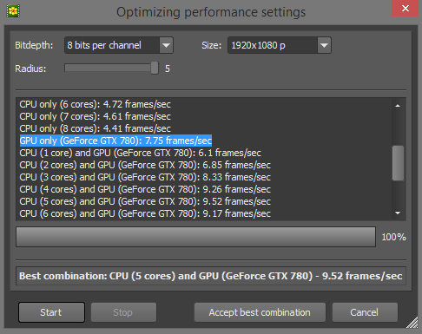Click the Radius slider handle
This screenshot has height=334, width=422.
pyautogui.click(x=155, y=68)
